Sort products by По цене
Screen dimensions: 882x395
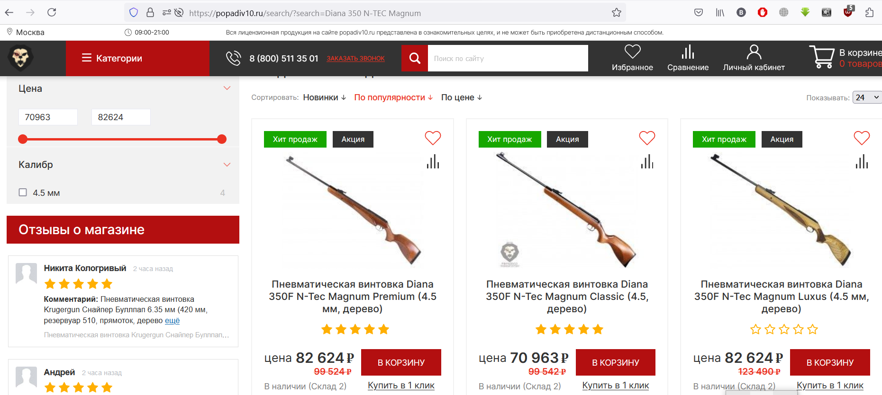461,97
